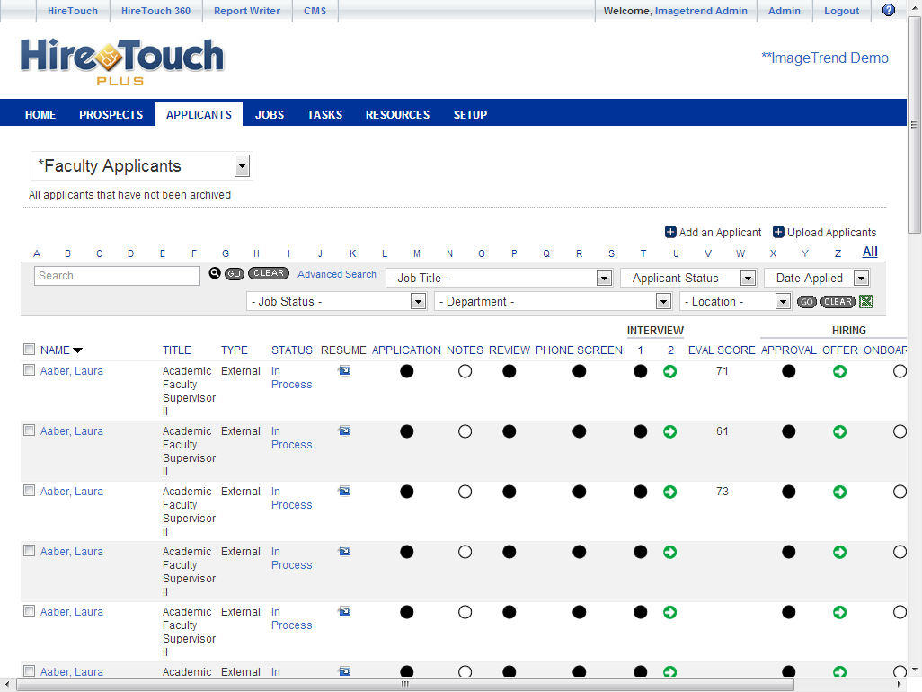The width and height of the screenshot is (922, 692).
Task: Click the magnifying glass search icon
Action: click(214, 272)
